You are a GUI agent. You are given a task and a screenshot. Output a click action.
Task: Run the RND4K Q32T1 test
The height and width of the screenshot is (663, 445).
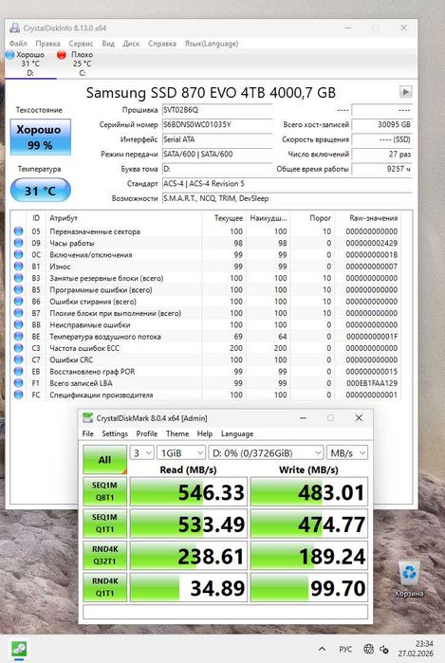point(105,555)
